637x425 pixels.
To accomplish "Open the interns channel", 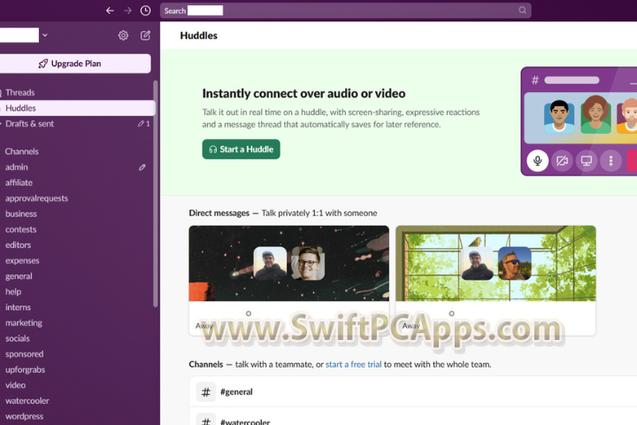I will tap(18, 307).
